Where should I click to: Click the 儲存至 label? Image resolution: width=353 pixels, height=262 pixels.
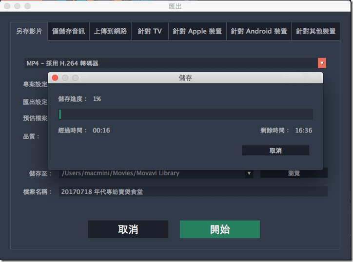pos(40,173)
